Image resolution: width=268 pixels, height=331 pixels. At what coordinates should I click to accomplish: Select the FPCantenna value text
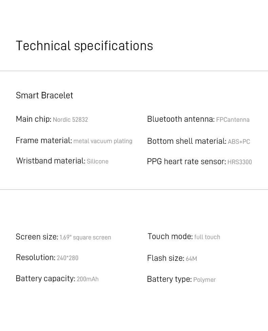pos(233,120)
